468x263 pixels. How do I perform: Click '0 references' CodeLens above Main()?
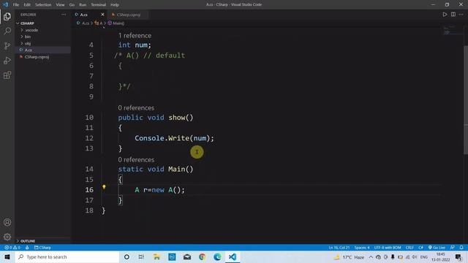click(136, 159)
